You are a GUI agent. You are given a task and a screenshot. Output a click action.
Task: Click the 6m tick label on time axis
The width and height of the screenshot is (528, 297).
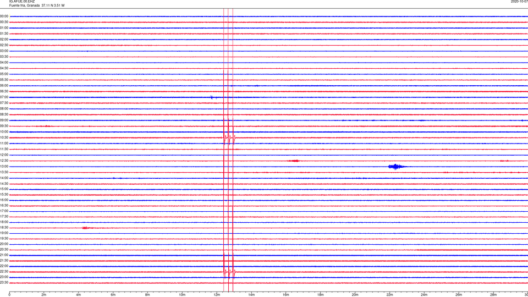click(x=113, y=295)
